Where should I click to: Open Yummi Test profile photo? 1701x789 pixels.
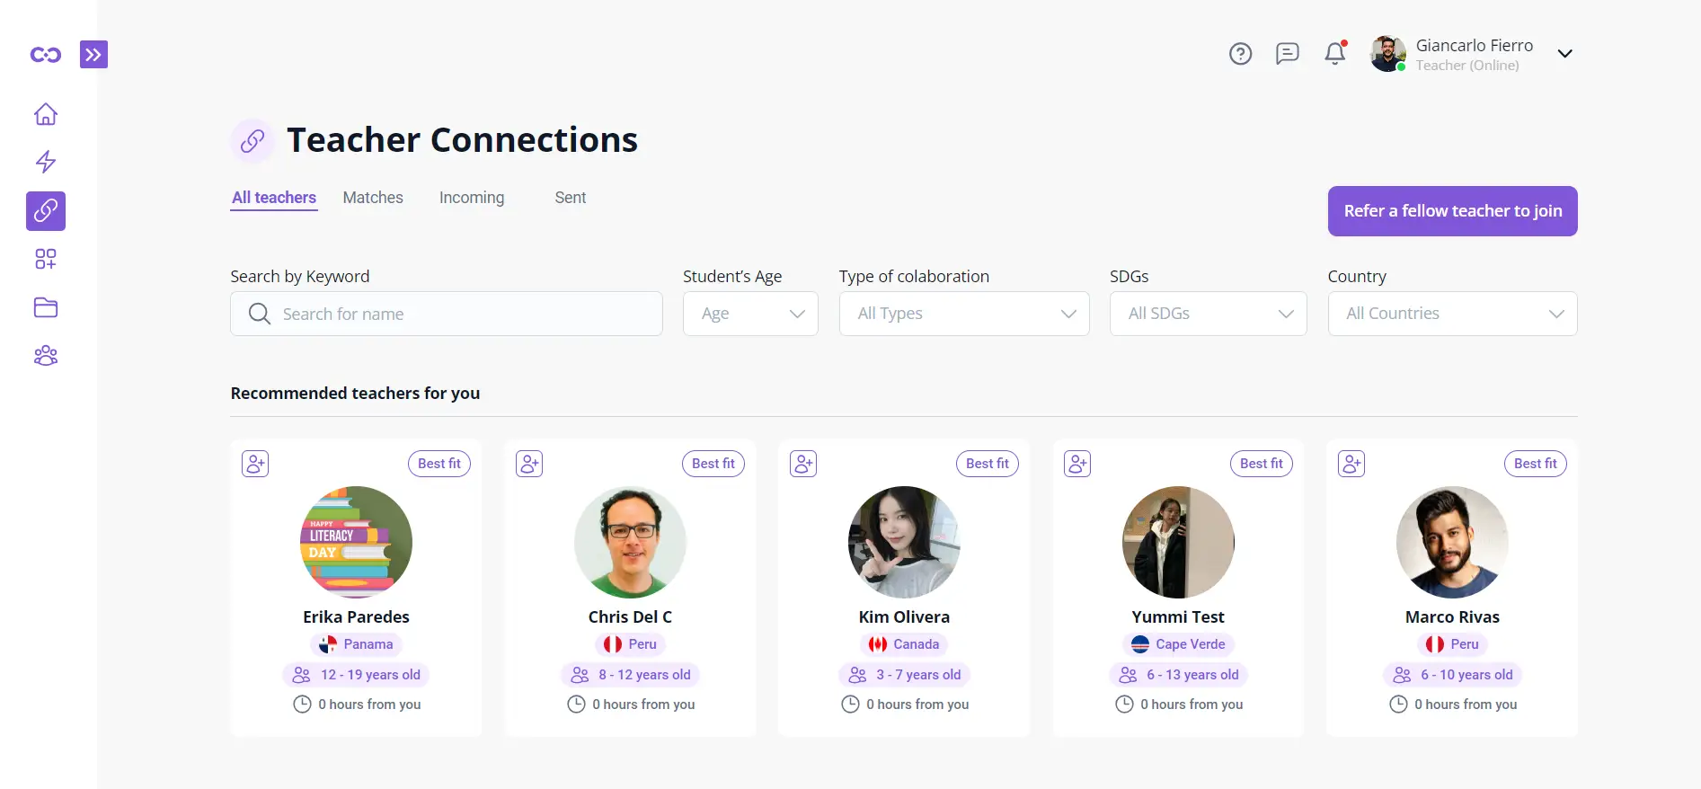[x=1178, y=542]
